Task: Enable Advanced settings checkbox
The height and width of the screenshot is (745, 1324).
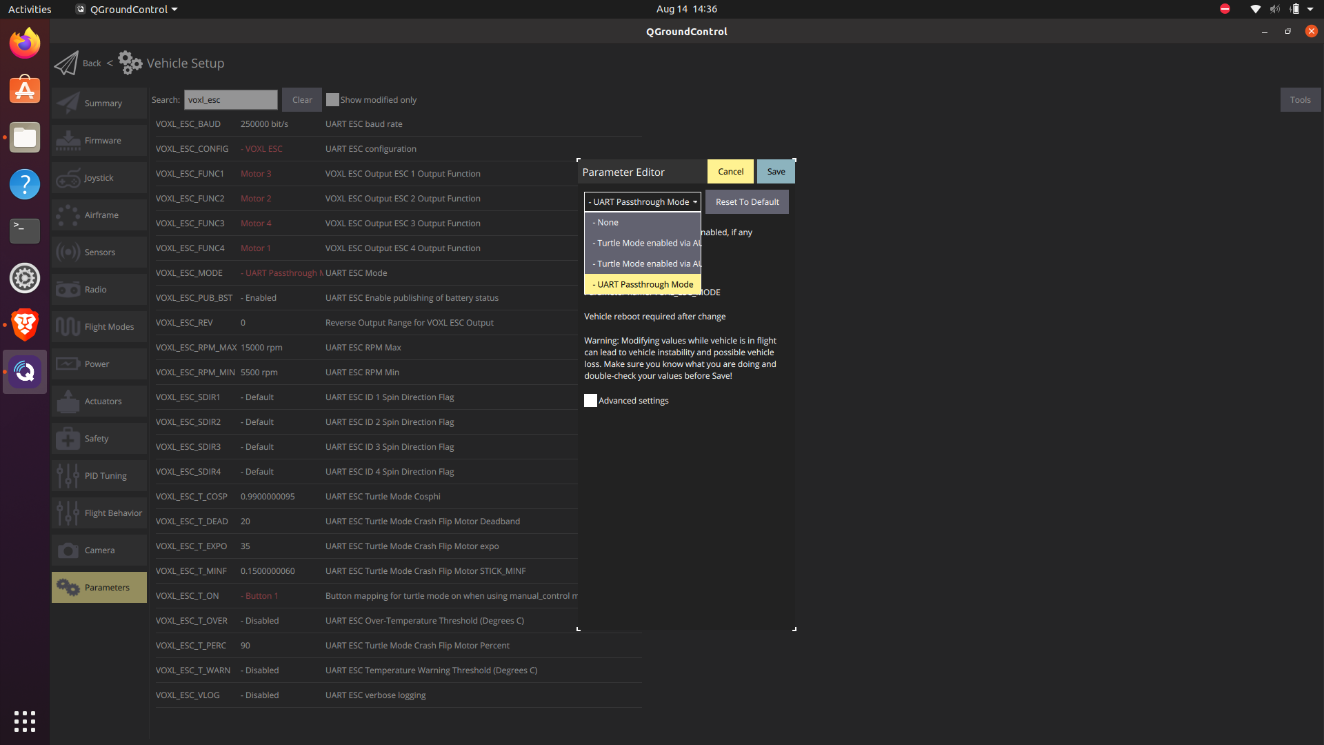Action: click(590, 401)
